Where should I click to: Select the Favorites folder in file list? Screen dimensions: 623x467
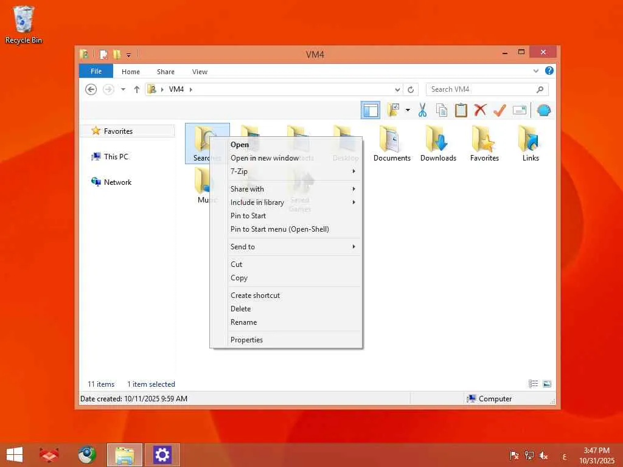click(484, 144)
